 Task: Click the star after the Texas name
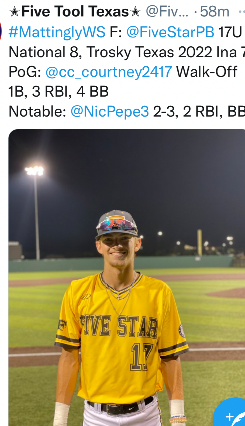click(x=135, y=12)
